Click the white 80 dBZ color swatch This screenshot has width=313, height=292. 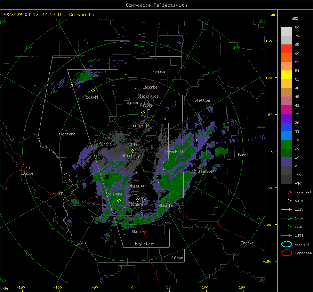287,31
